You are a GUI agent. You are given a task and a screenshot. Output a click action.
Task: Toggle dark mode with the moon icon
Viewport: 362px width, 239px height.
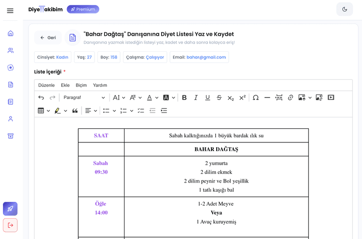(345, 9)
